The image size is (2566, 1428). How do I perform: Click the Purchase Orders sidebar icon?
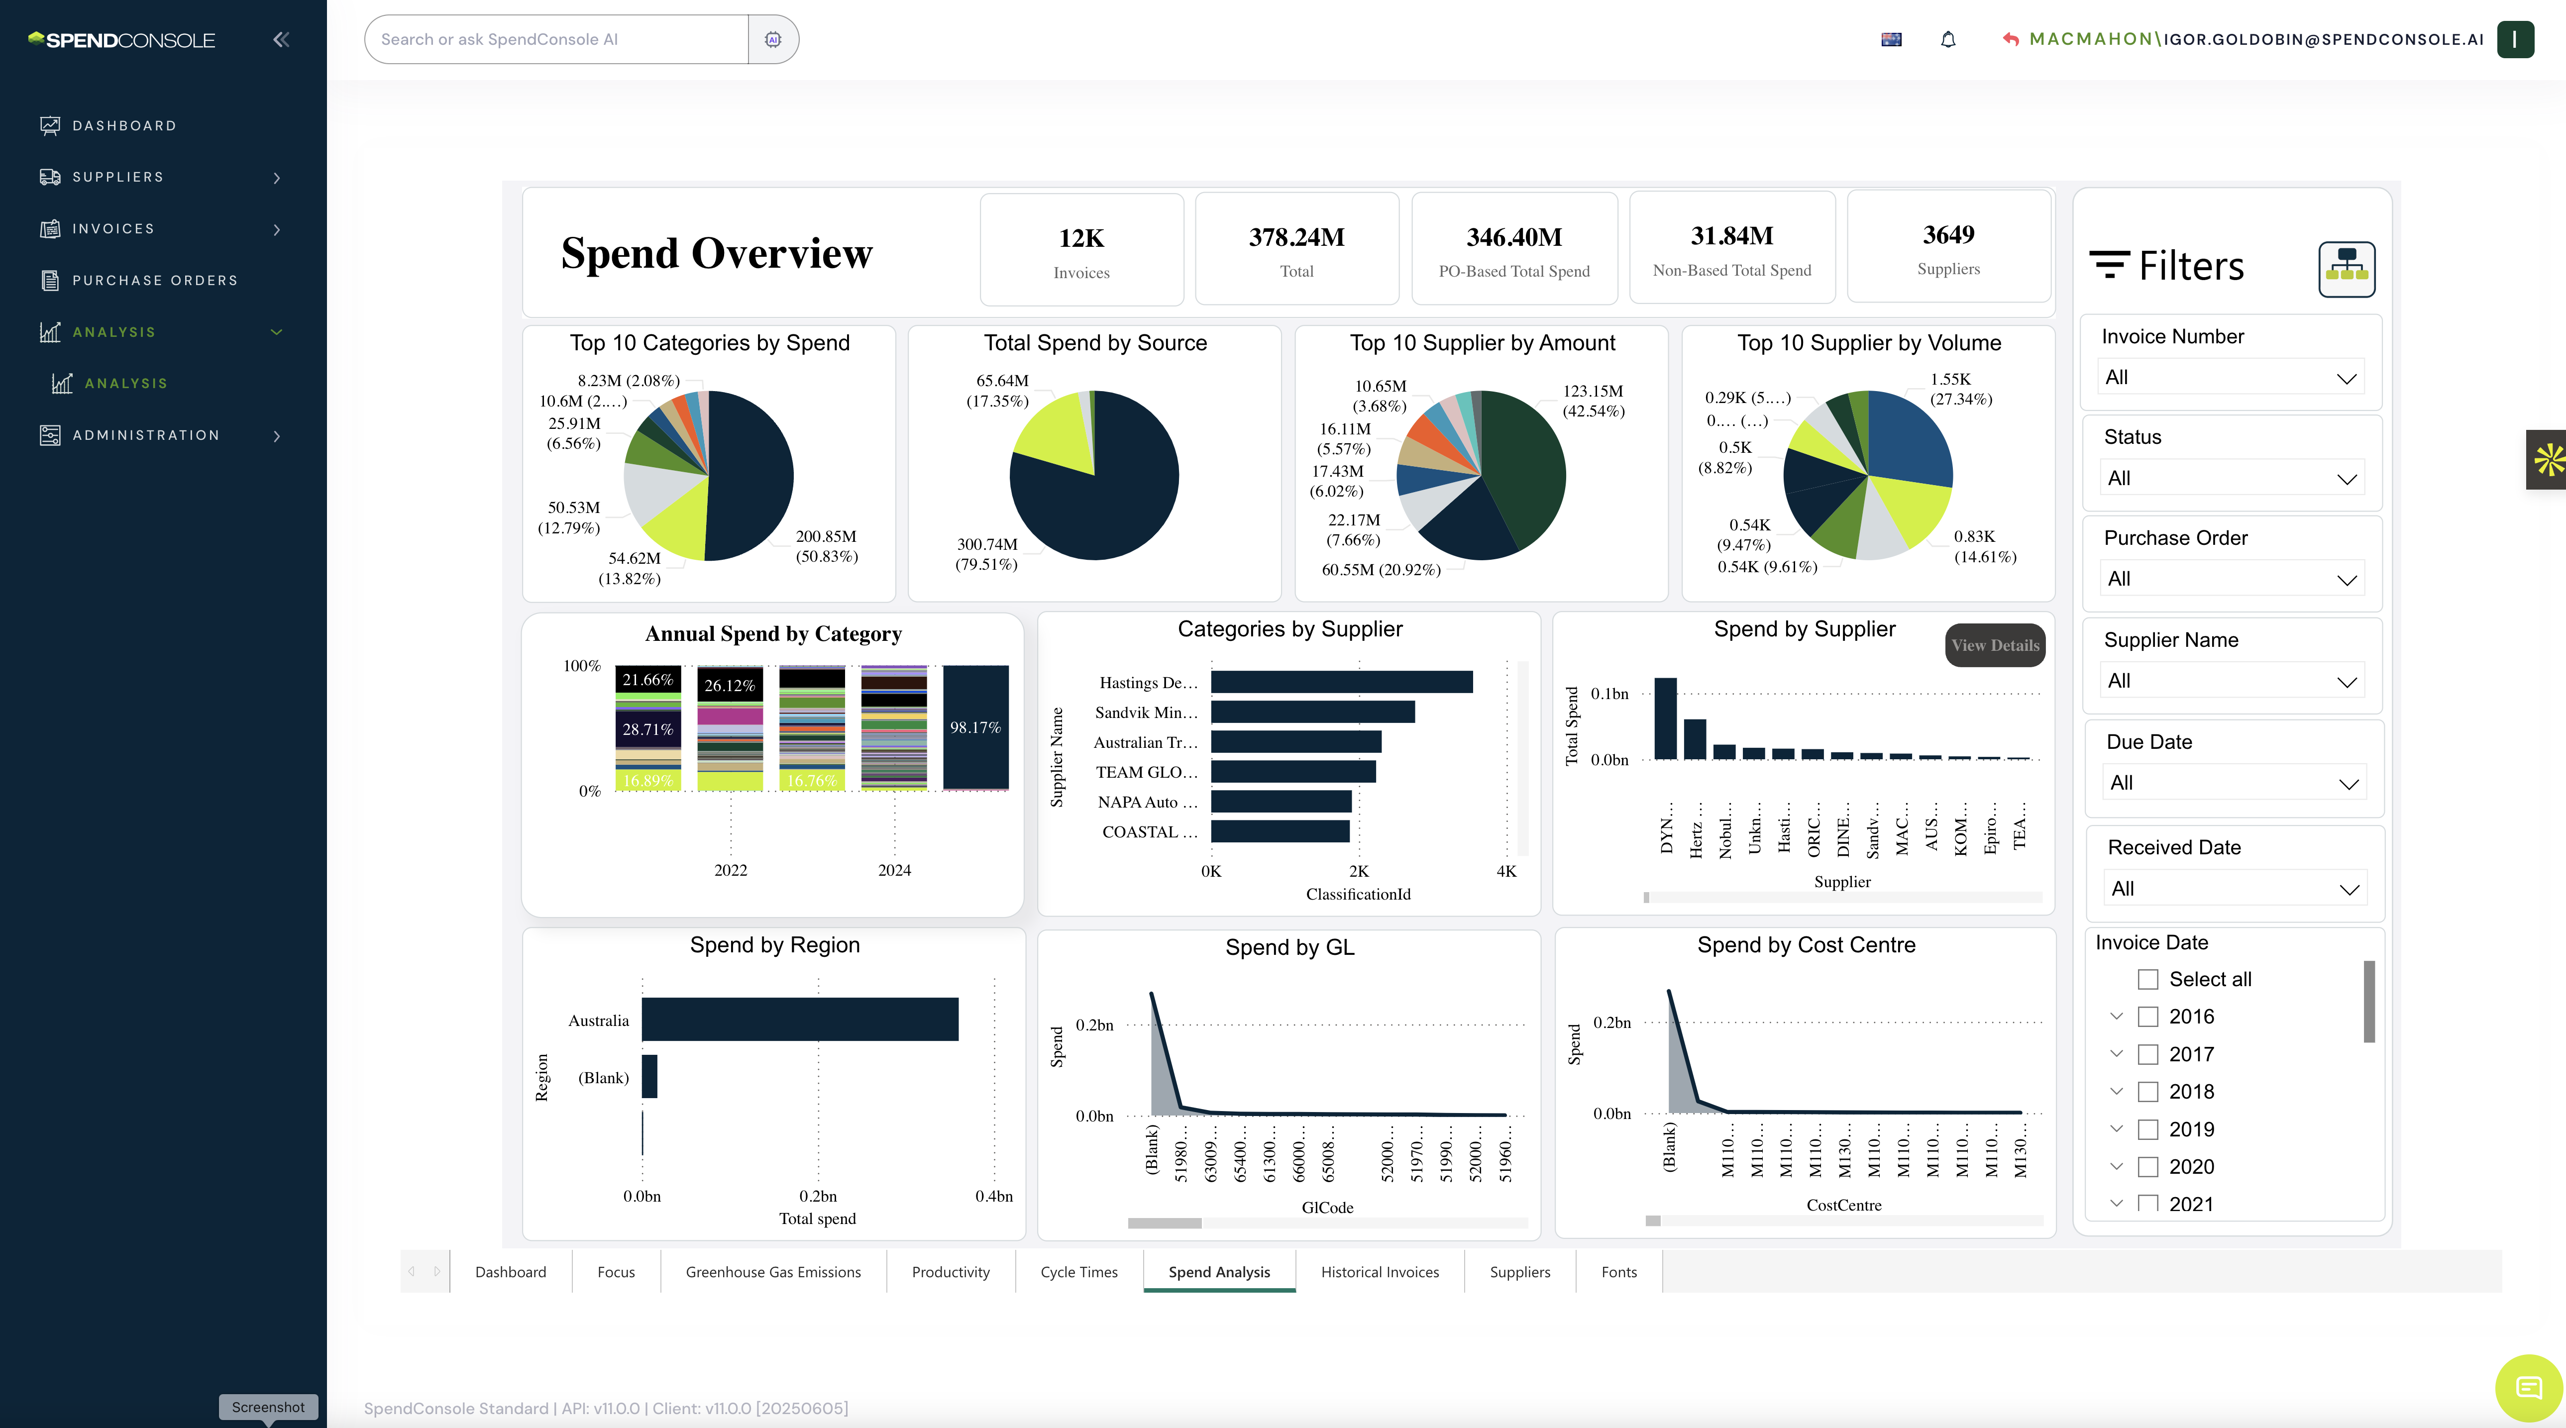point(50,281)
